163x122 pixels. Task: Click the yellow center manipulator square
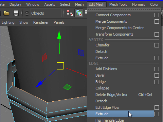click(60, 66)
